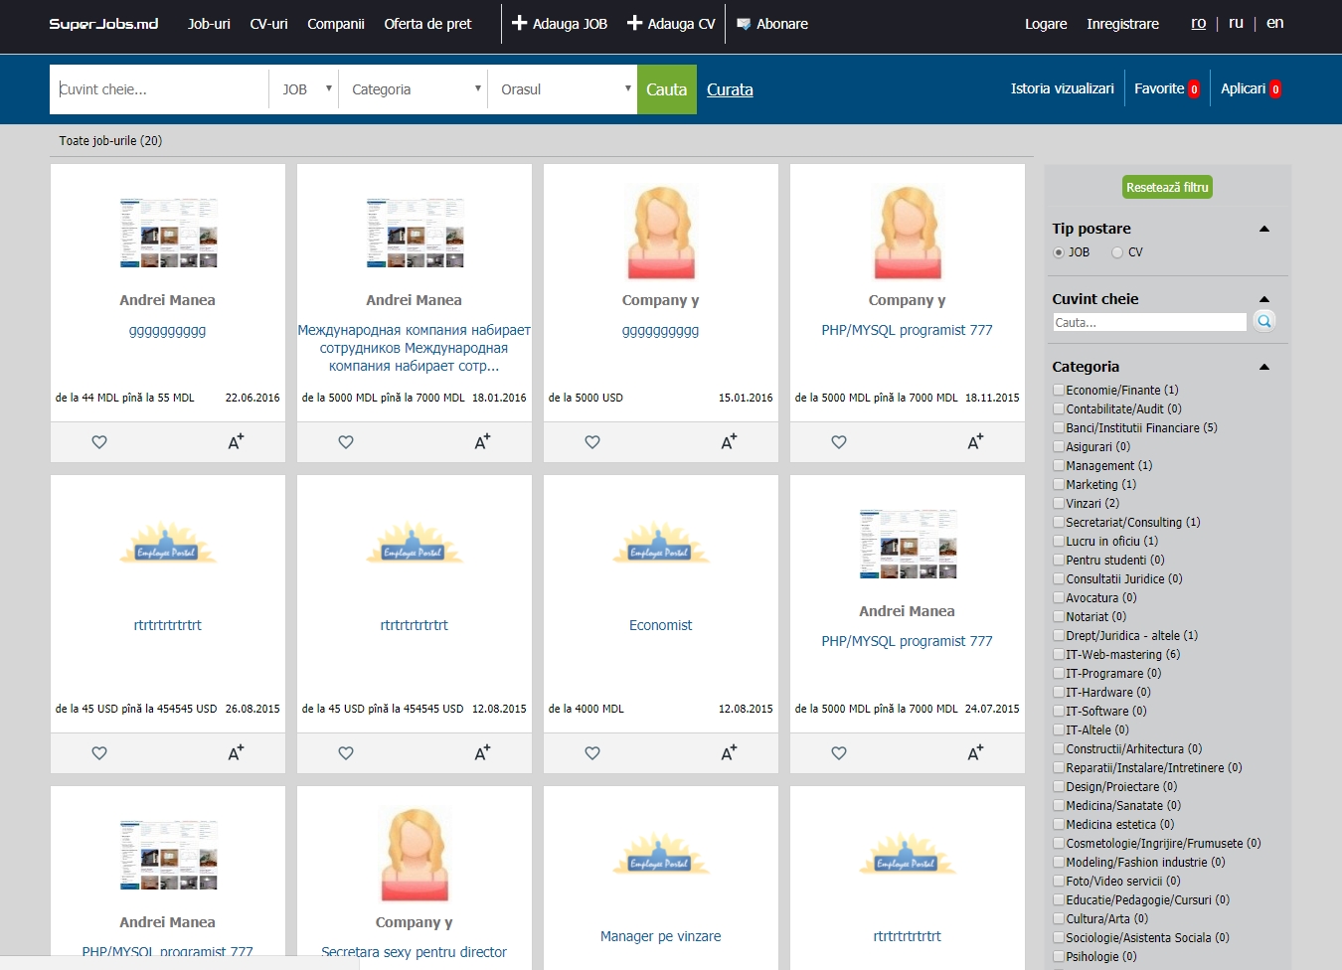1342x970 pixels.
Task: Open the Economist job title link
Action: pyautogui.click(x=660, y=625)
